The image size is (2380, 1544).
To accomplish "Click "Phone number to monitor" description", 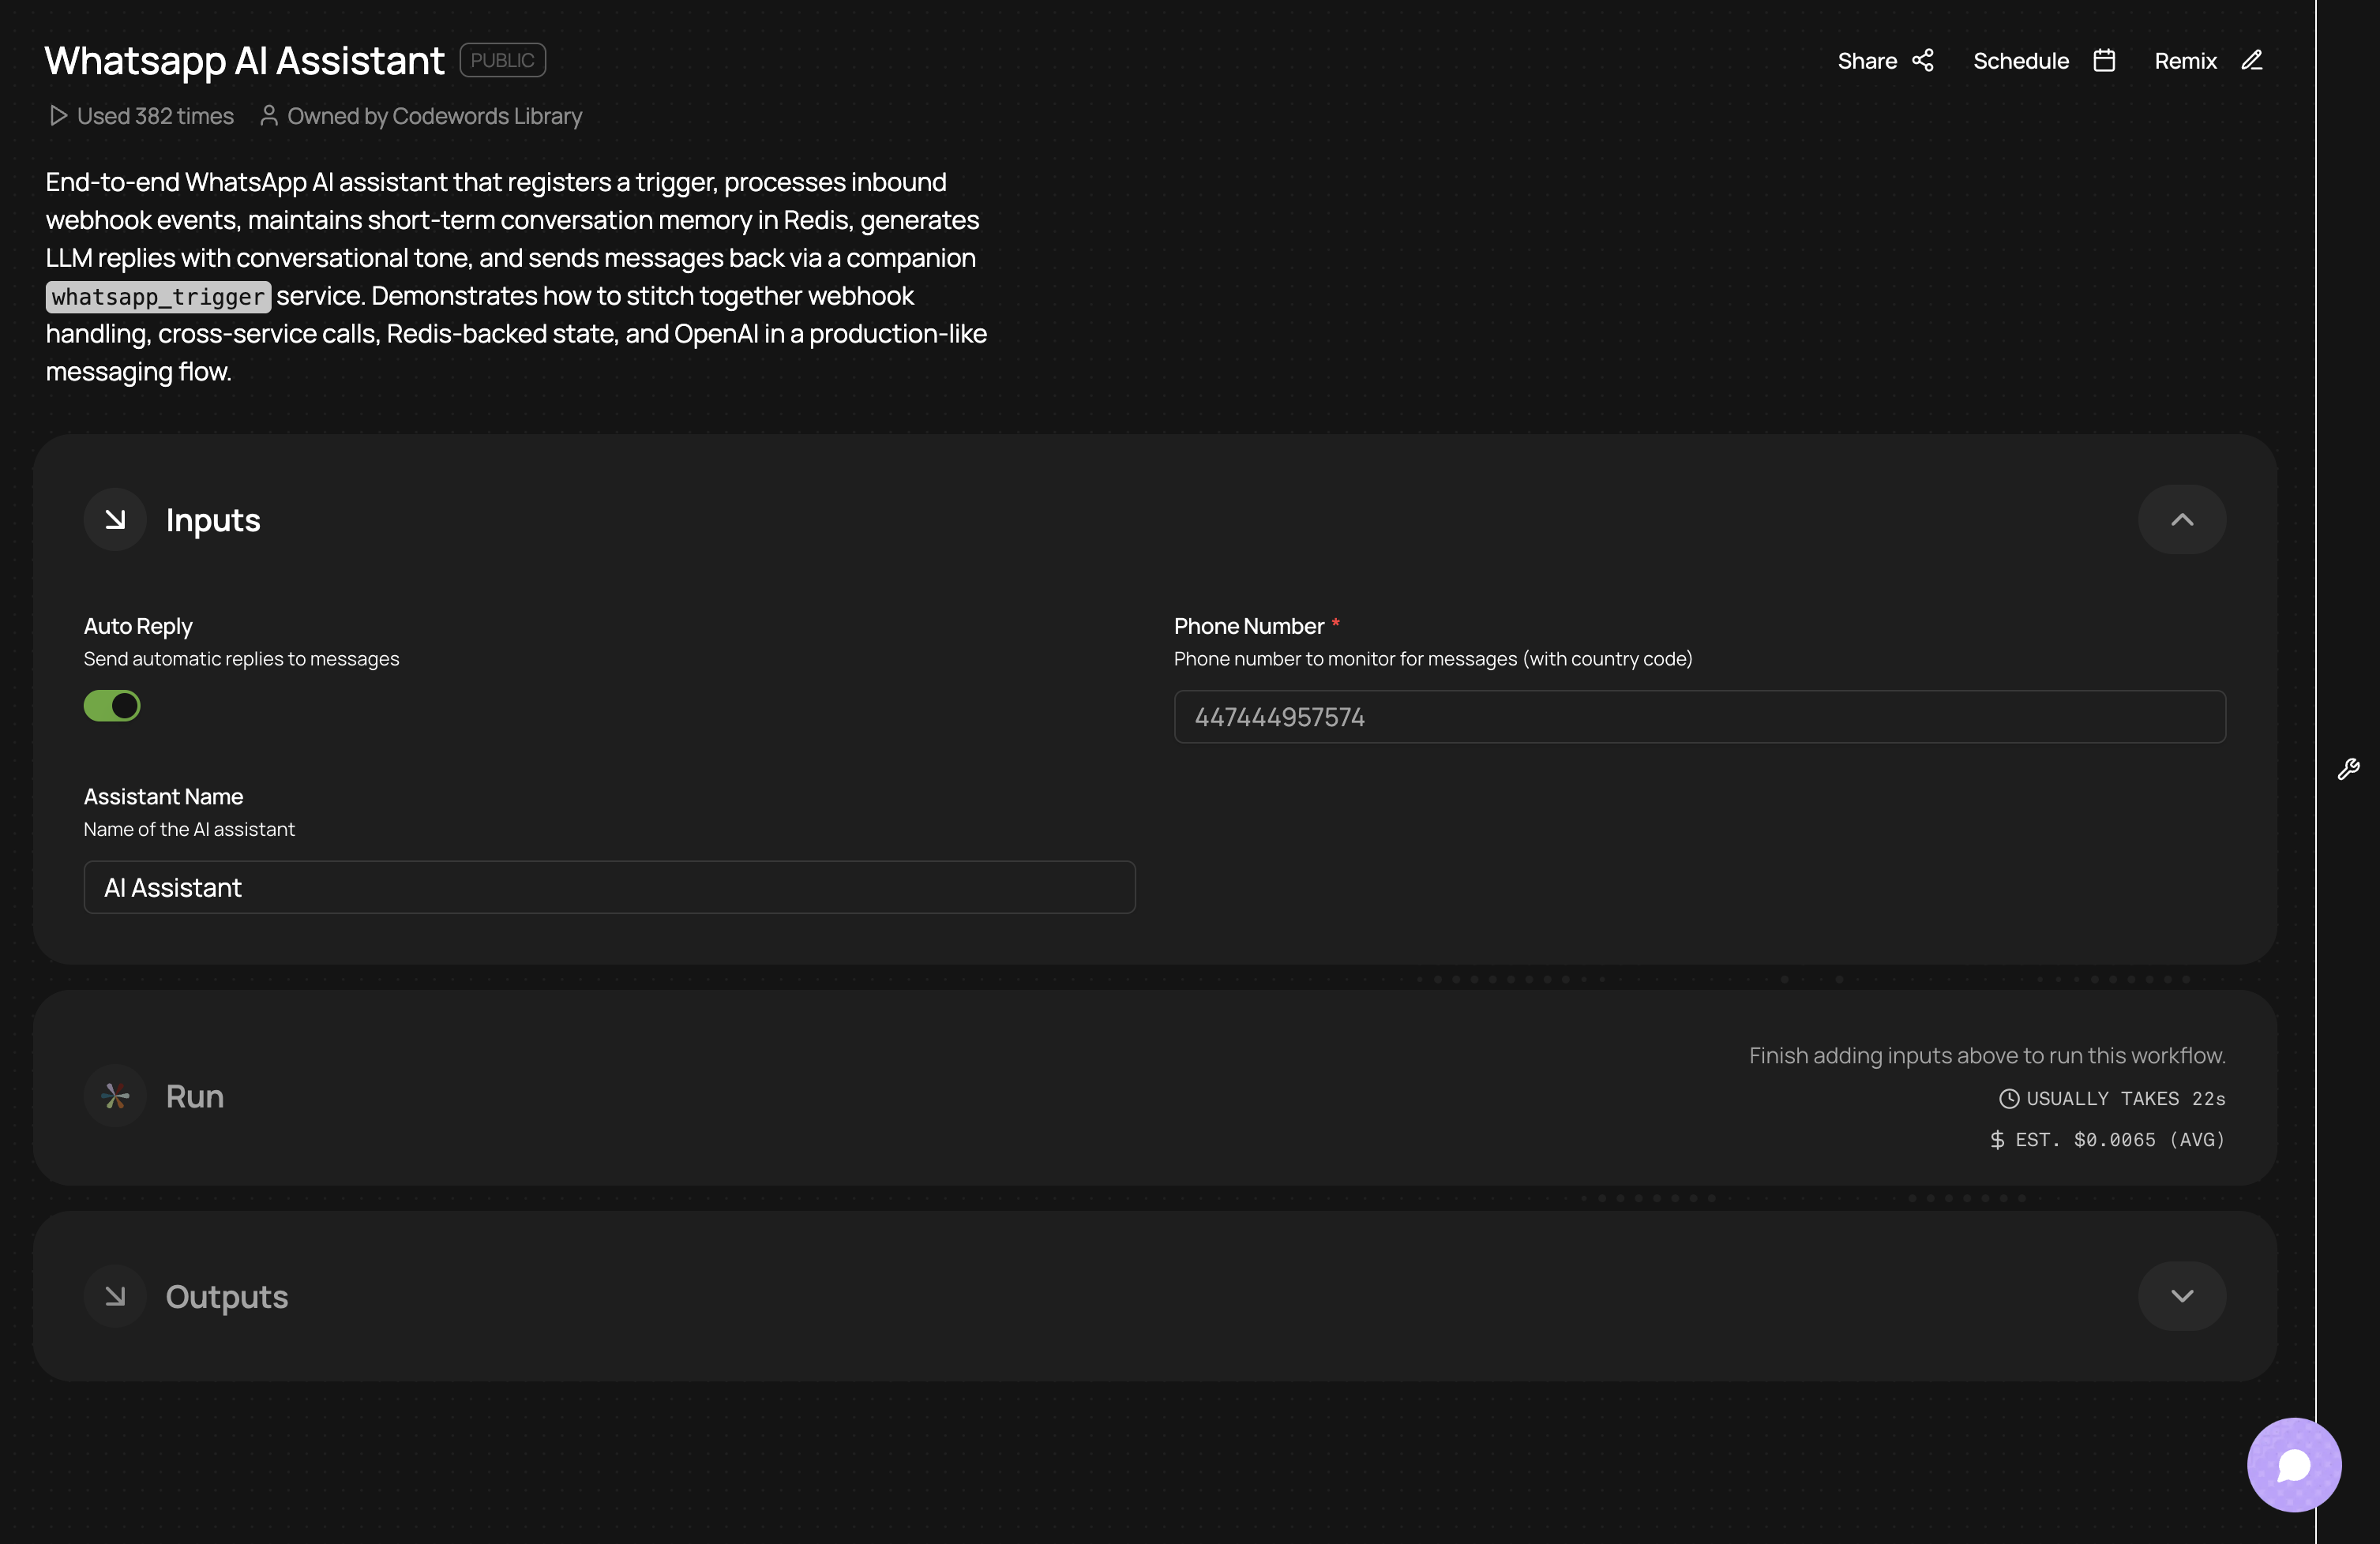I will (x=1433, y=660).
